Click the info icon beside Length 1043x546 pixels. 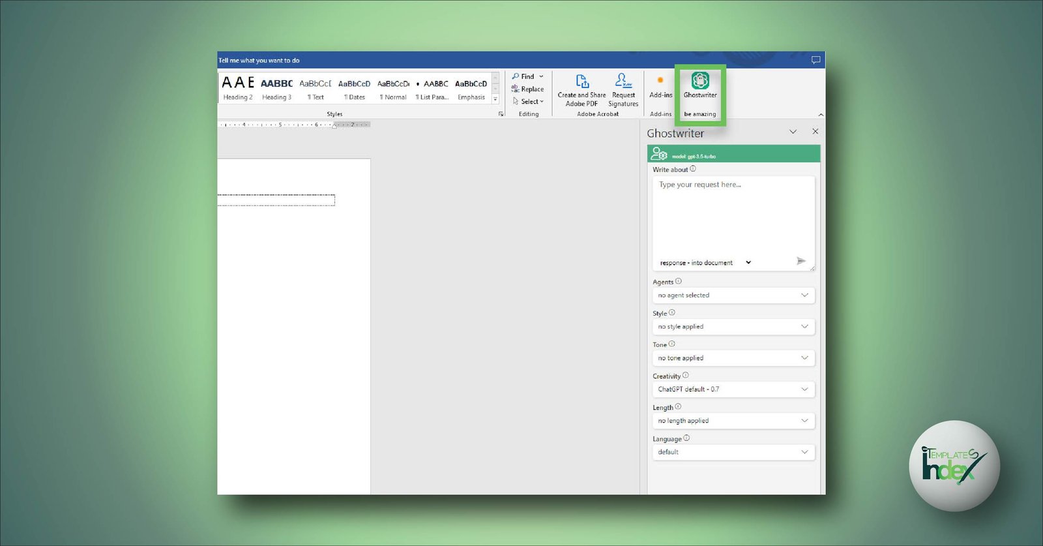(x=678, y=406)
